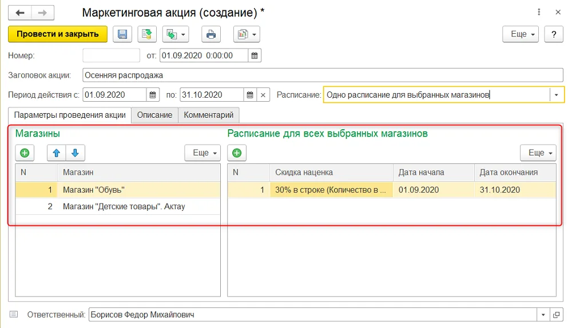Screen dimensions: 572x328
Task: Click the по date field 31.10.2020
Action: pos(212,95)
